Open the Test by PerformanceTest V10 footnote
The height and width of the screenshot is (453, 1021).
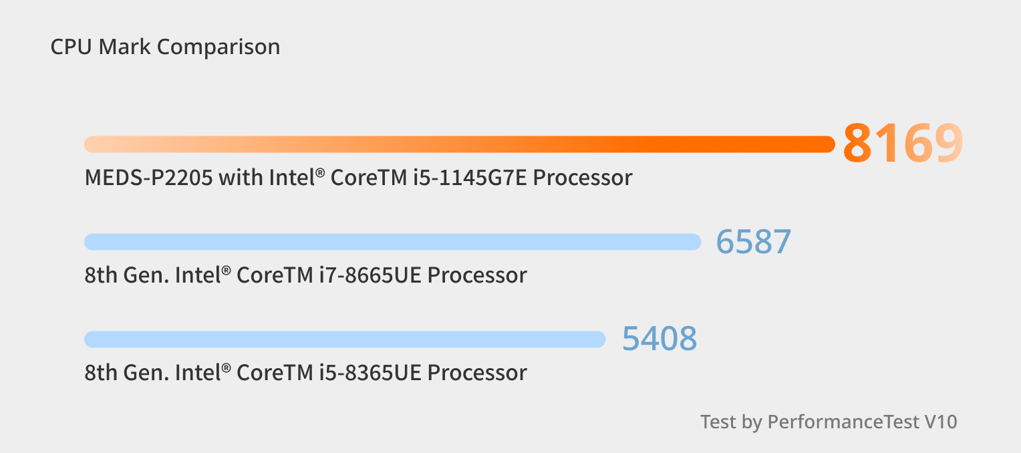(x=829, y=422)
